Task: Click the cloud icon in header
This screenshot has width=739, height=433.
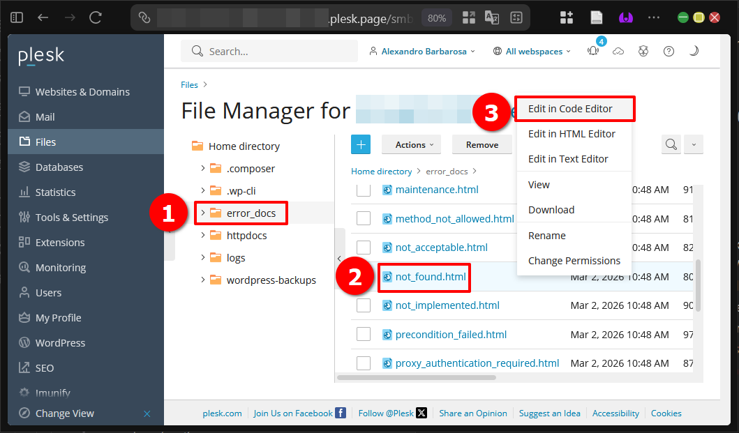Action: (x=618, y=52)
